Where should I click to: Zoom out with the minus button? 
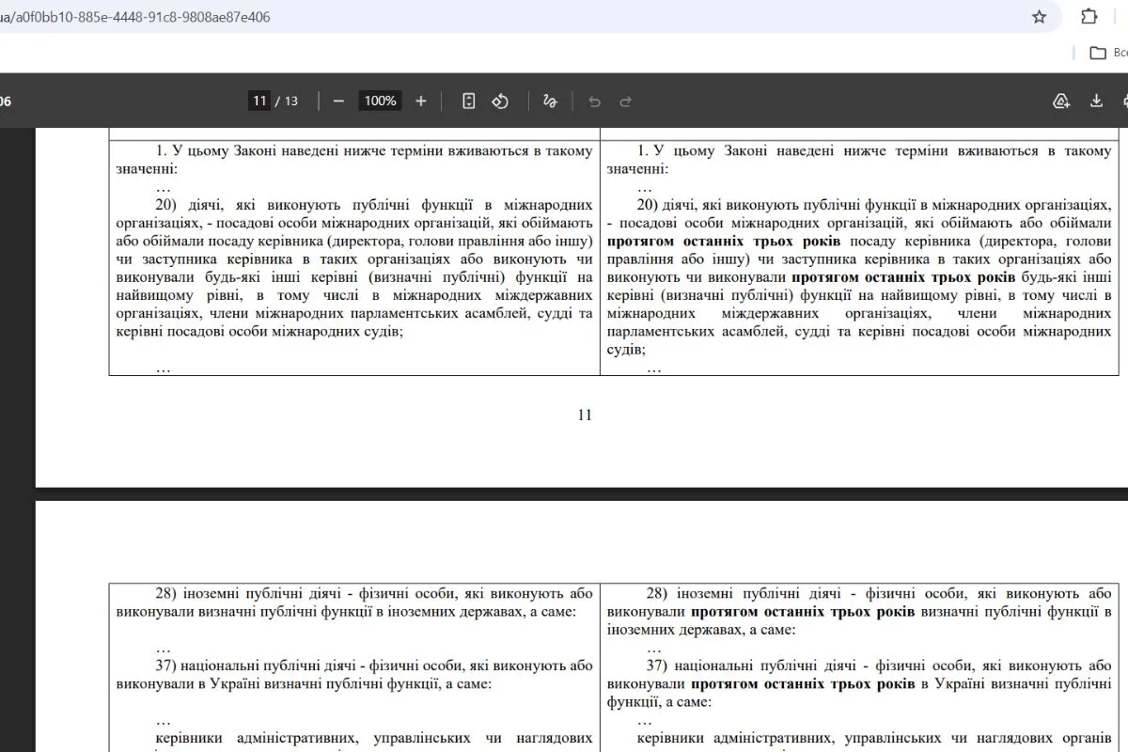(338, 101)
